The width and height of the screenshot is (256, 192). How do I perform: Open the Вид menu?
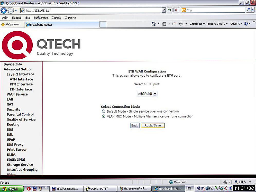tap(28, 18)
